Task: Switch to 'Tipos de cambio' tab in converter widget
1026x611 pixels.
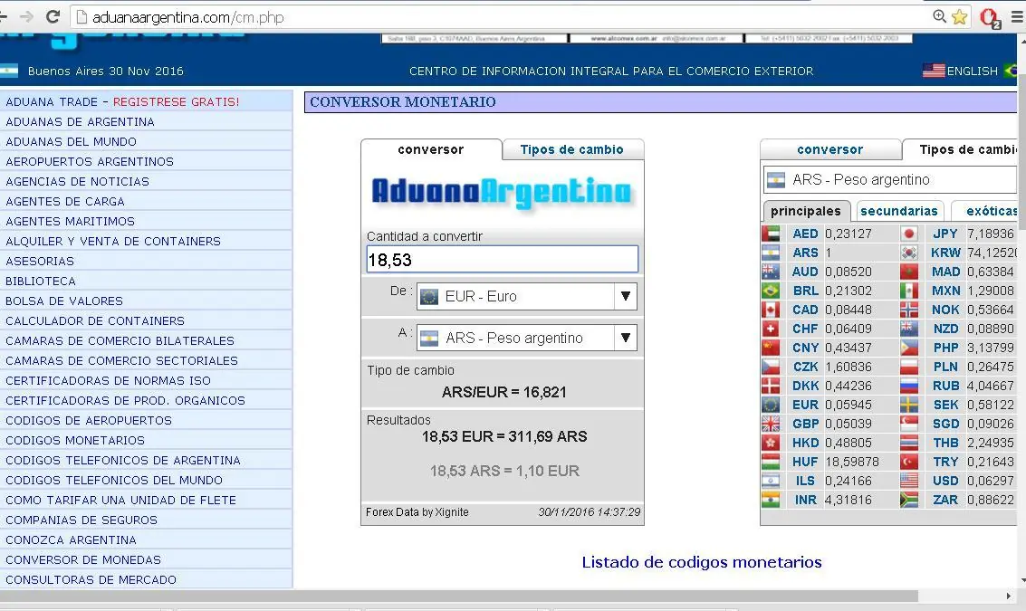Action: [572, 149]
